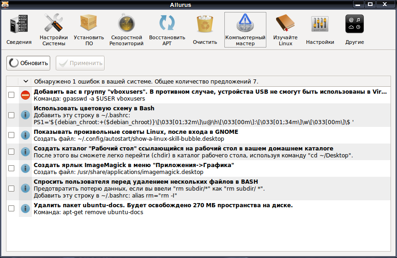Click info icon for Bash color scheme row
This screenshot has height=258, width=397.
pyautogui.click(x=25, y=115)
